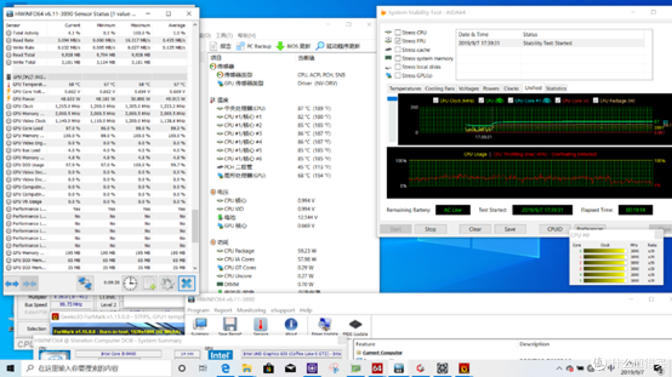Image resolution: width=672 pixels, height=377 pixels.
Task: Open Windows Start menu
Action: tap(11, 368)
